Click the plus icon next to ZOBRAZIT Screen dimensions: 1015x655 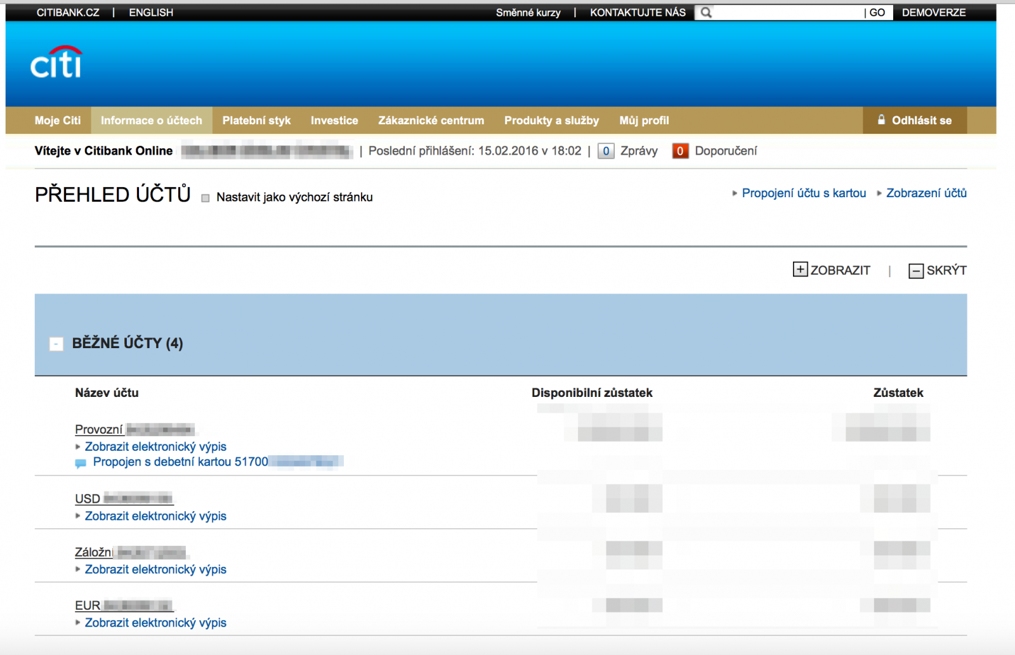tap(800, 269)
